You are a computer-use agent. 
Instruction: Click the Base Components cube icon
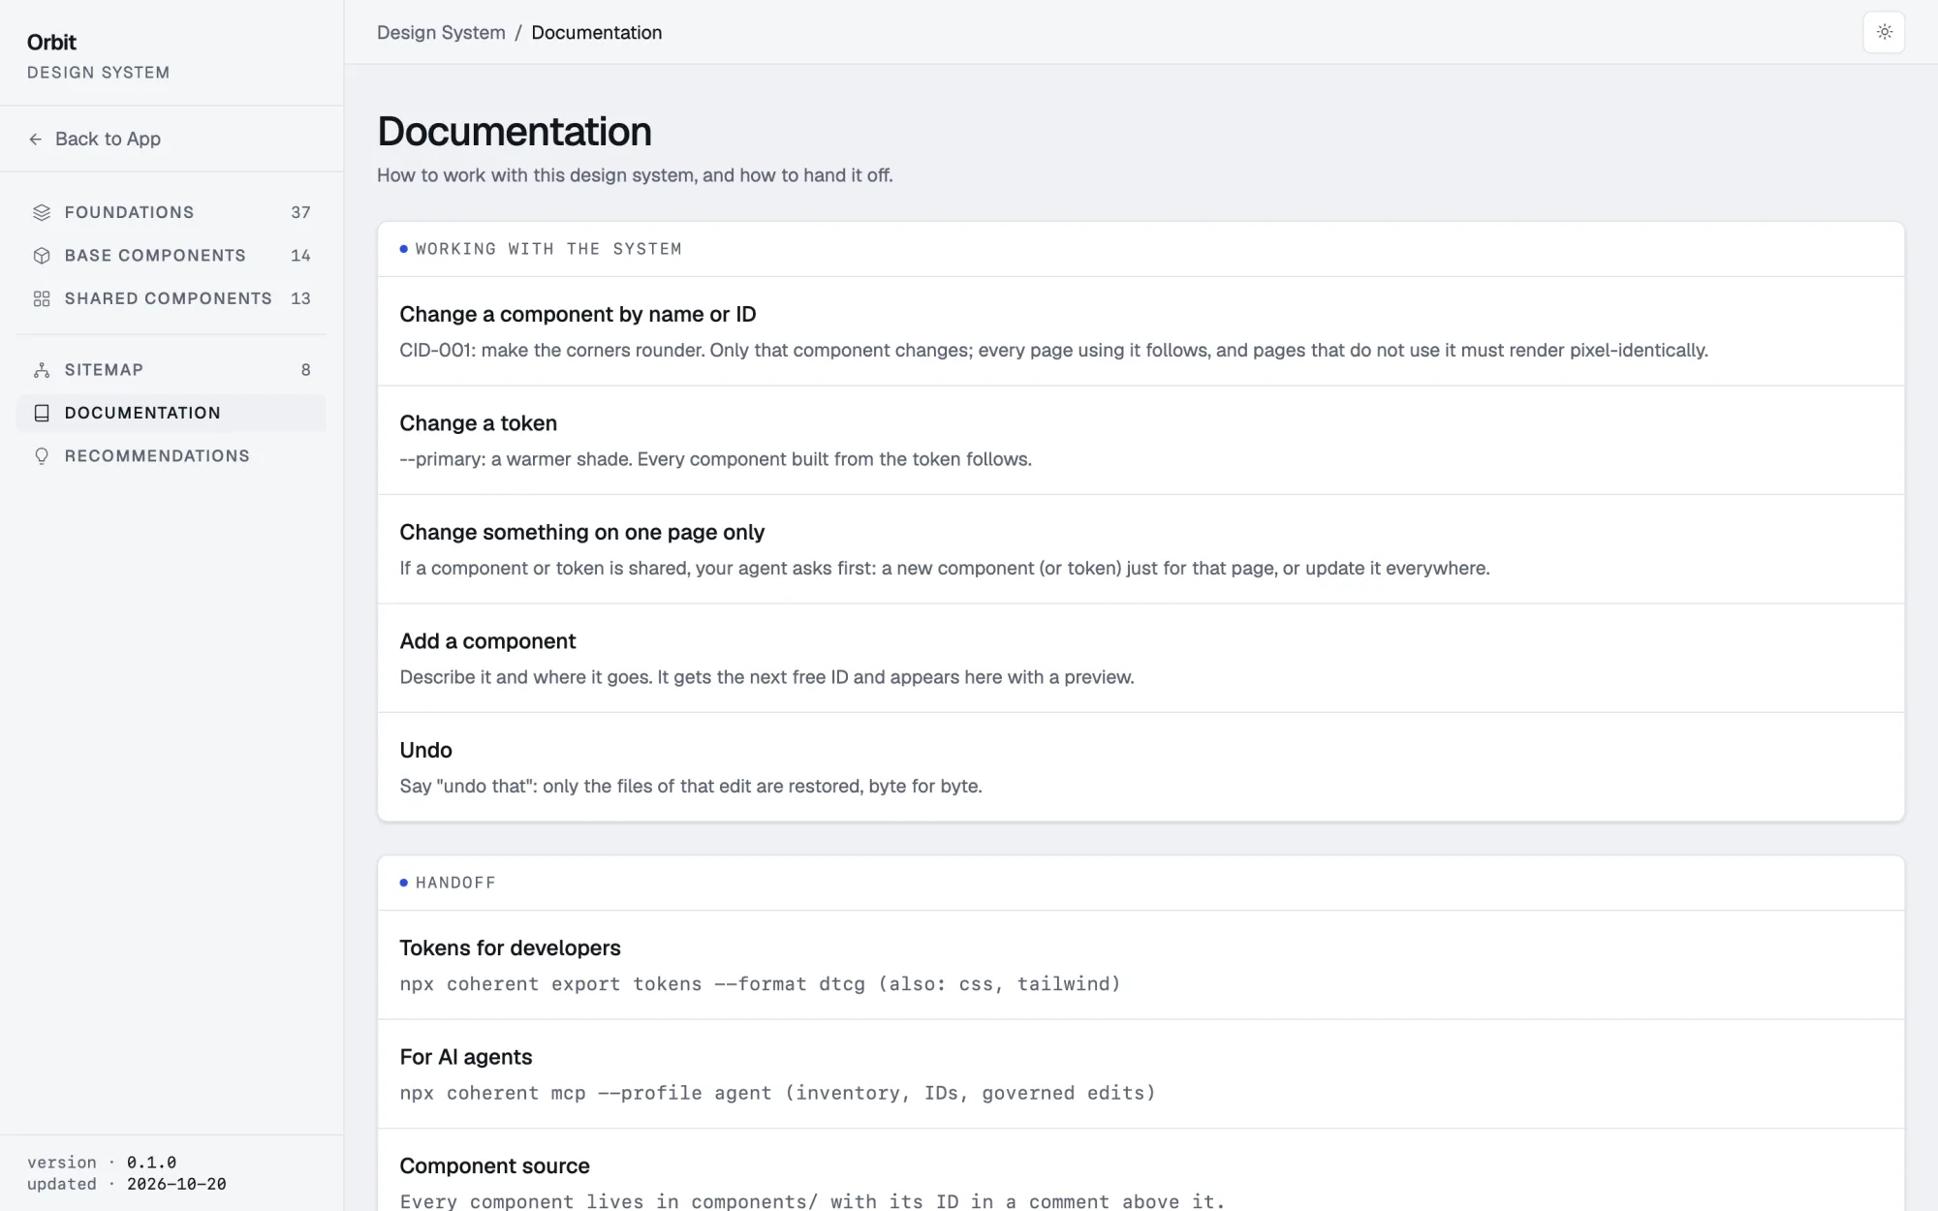pyautogui.click(x=42, y=256)
